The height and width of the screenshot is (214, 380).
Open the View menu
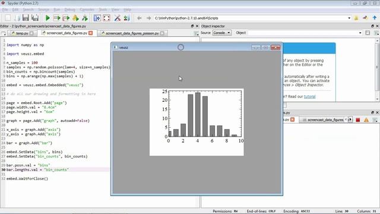point(115,10)
